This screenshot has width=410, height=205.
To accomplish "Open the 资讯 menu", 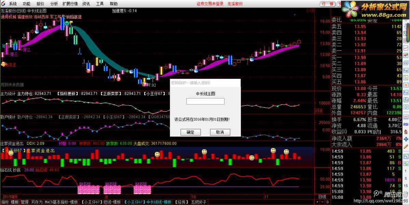I will pyautogui.click(x=86, y=4).
